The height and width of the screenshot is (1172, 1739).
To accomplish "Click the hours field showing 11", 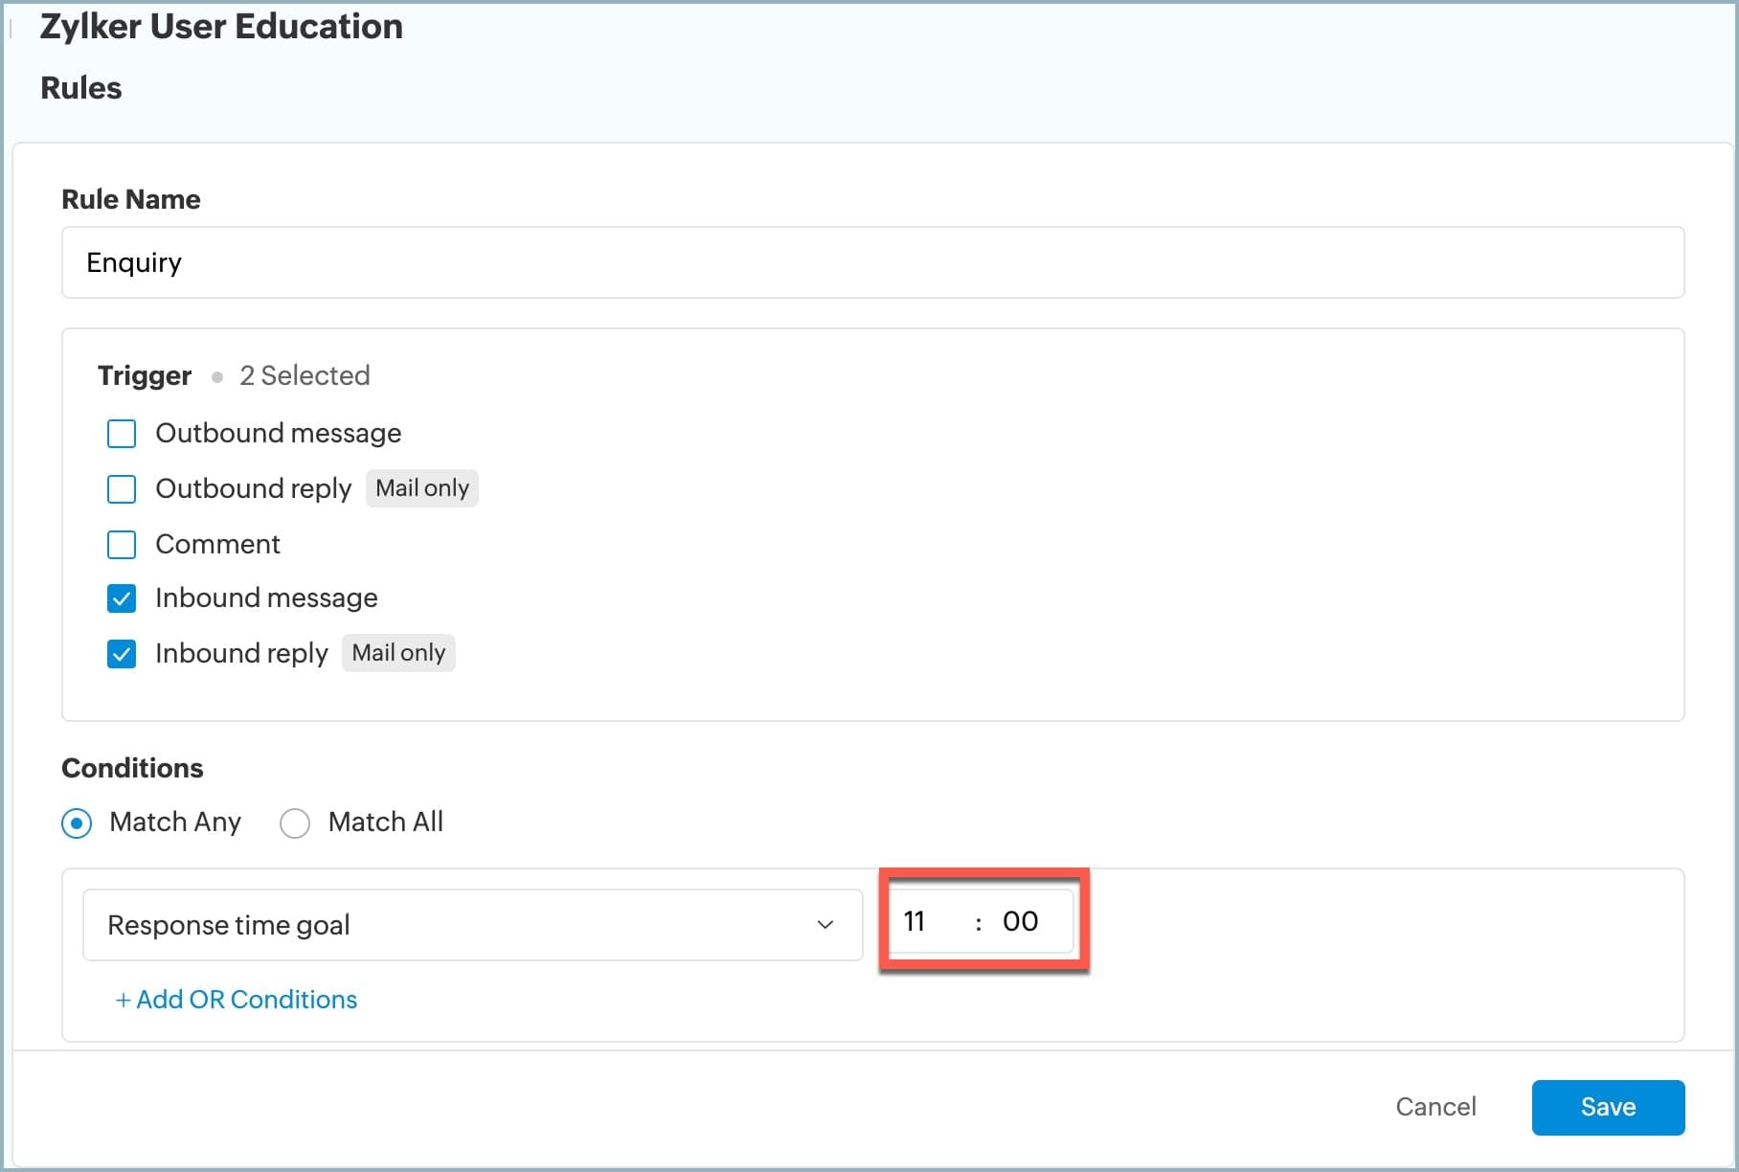I will pyautogui.click(x=915, y=922).
